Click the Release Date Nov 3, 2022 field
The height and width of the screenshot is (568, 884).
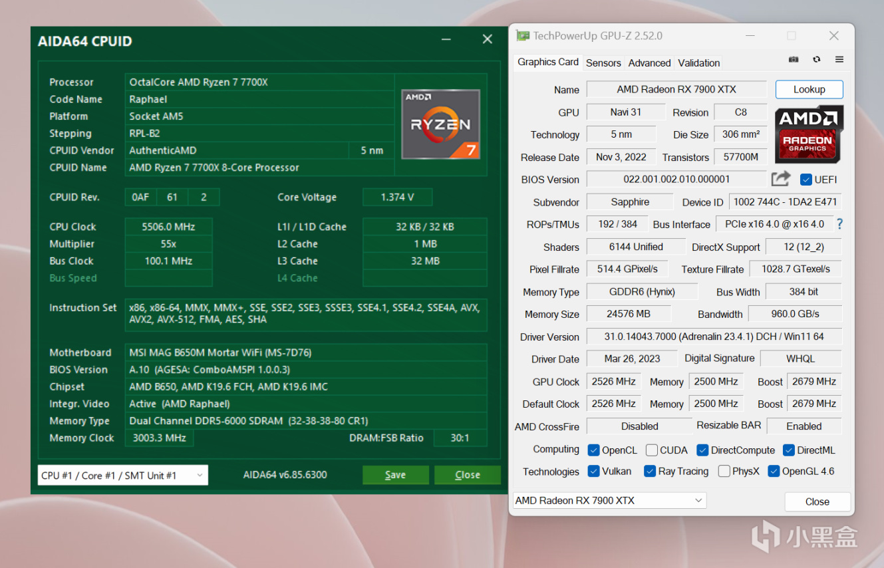coord(621,157)
